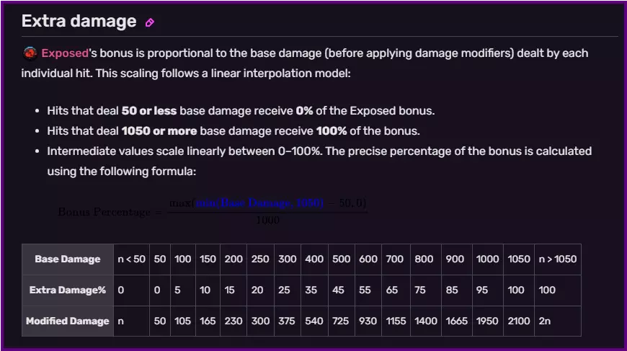
Task: Click the pencil edit icon beside Extra damage
Action: (150, 22)
